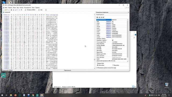Click the help icon in Explorer window
The height and width of the screenshot is (97, 172).
coord(135,35)
